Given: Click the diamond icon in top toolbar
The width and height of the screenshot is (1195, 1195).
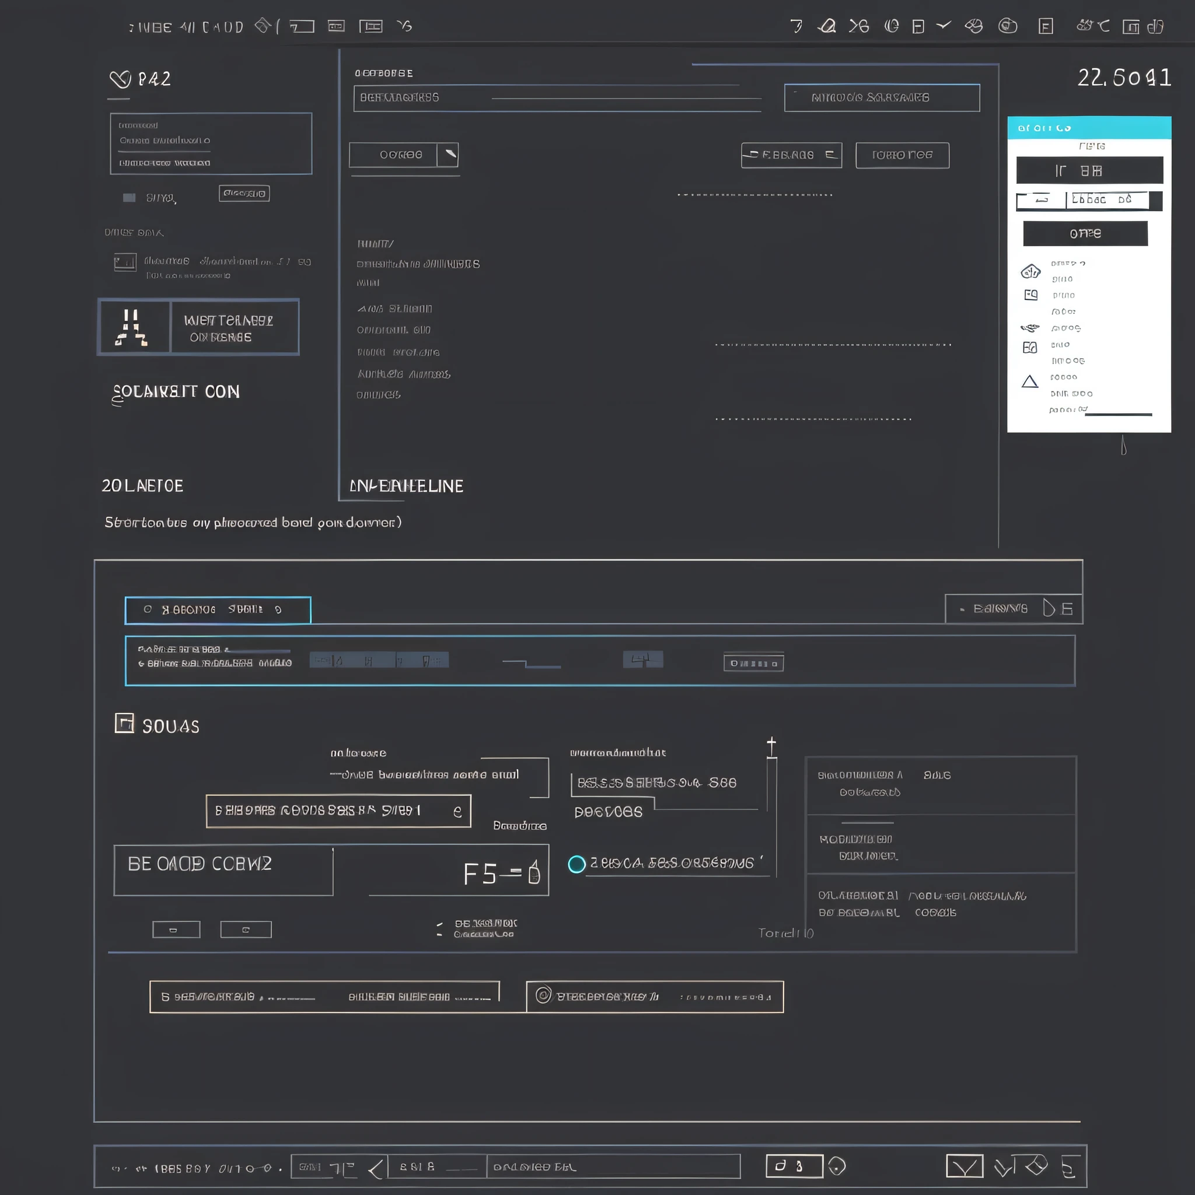Looking at the screenshot, I should 264,25.
